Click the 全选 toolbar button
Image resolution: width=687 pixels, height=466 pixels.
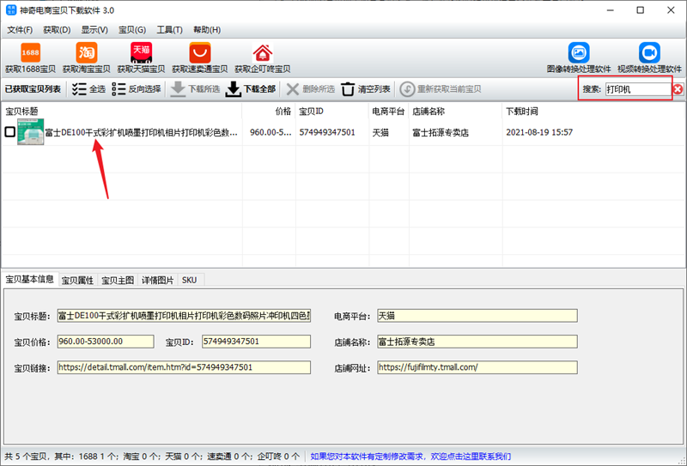(x=88, y=89)
